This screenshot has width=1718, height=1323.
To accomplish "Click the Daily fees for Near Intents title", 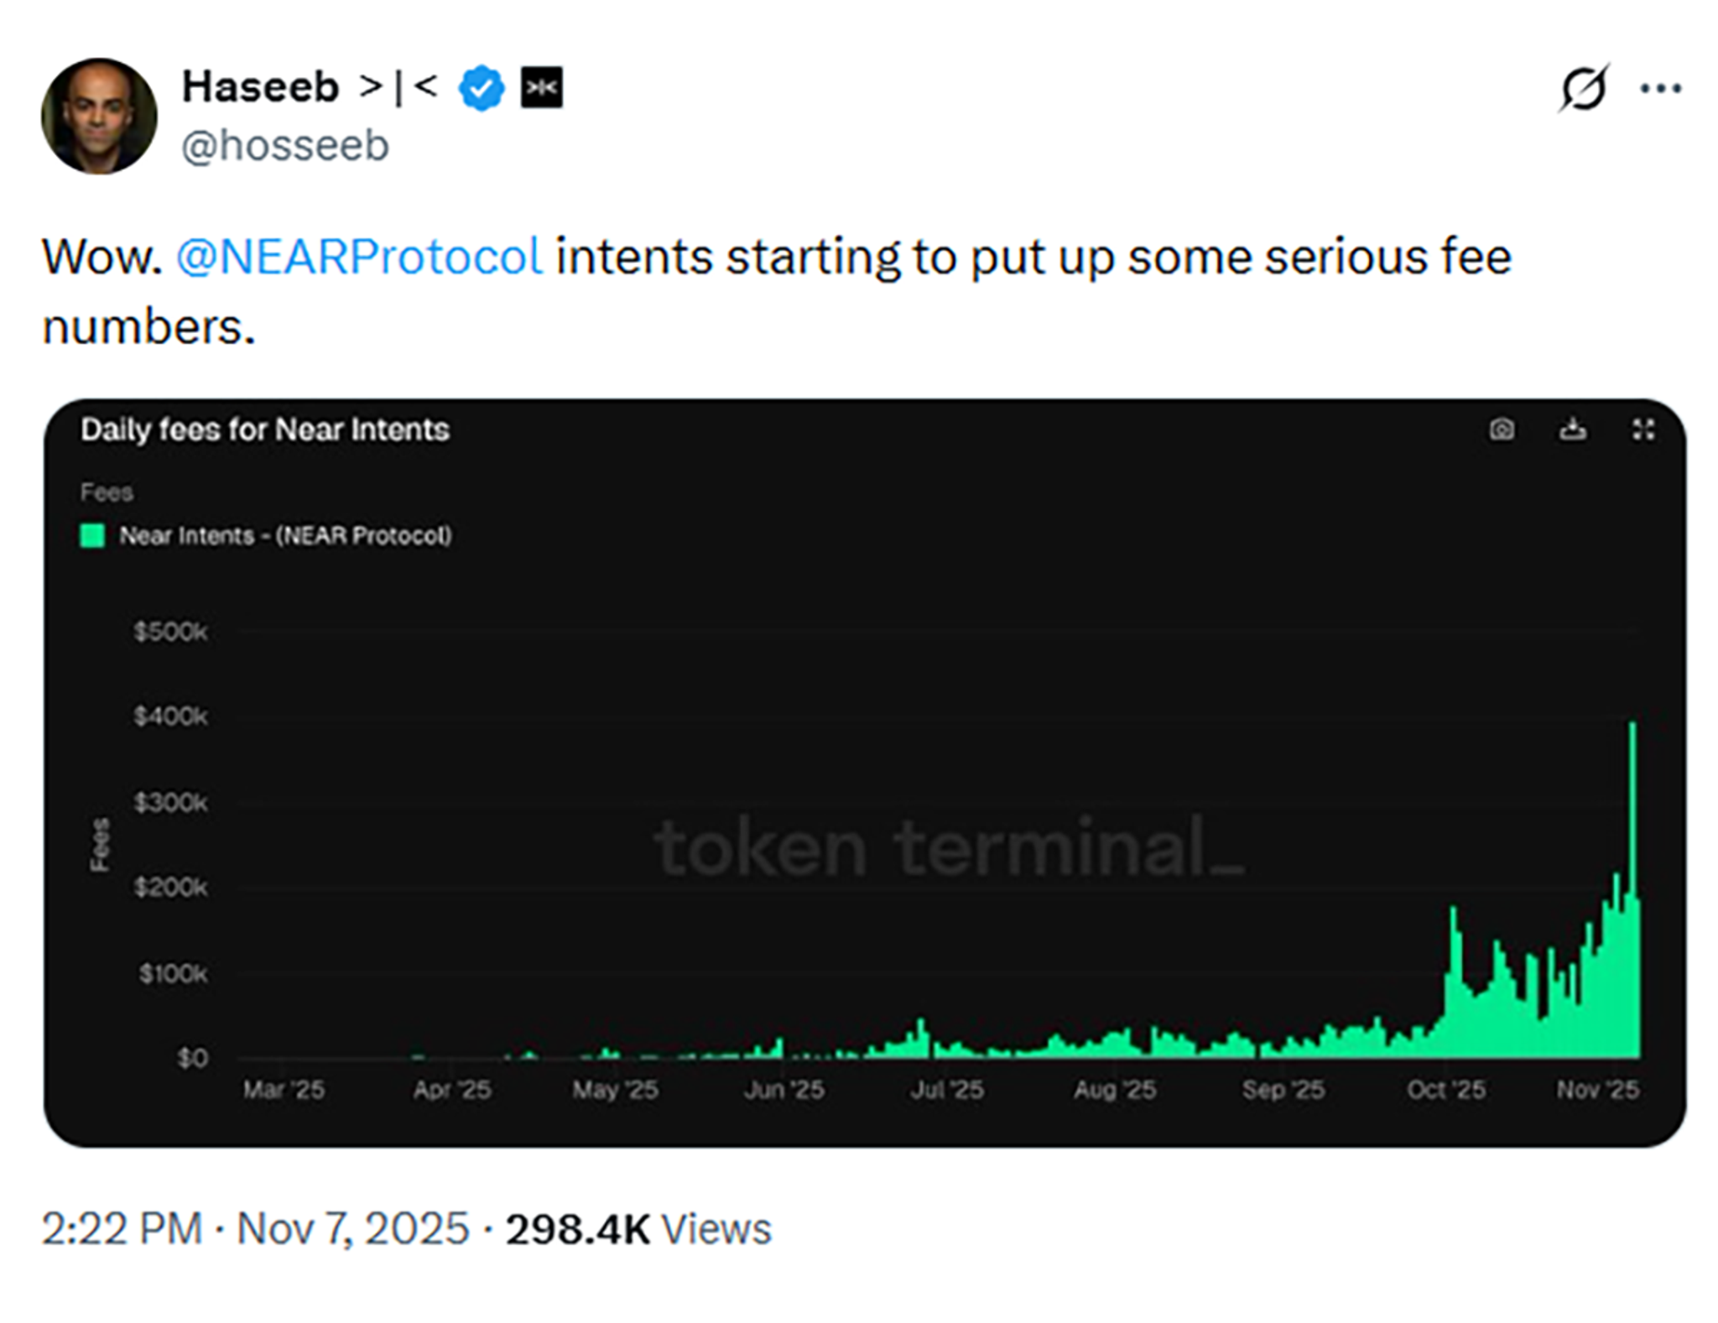I will (x=265, y=430).
